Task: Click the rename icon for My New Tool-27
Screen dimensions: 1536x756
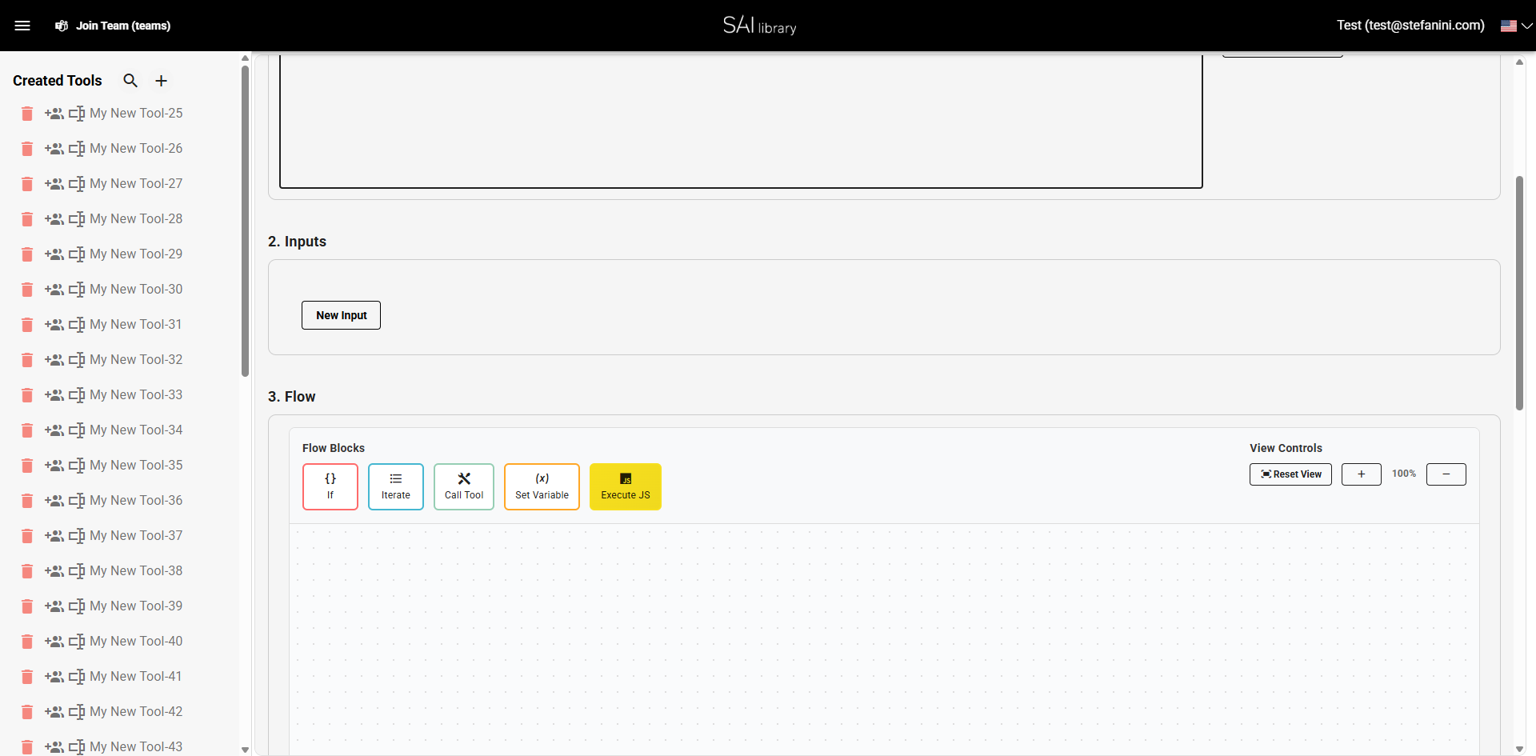Action: pos(77,184)
